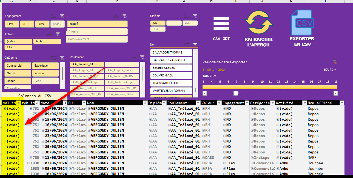Enable multi-select on the U slicer
This screenshot has width=353, height=178.
pyautogui.click(x=116, y=16)
